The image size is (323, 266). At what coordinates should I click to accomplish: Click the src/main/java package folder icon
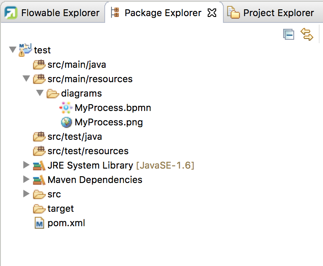(39, 65)
